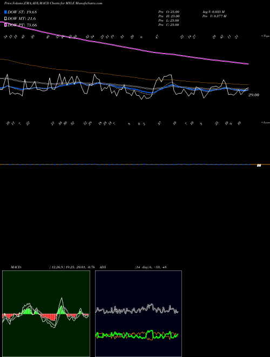Click the 'Avg V: 0.035 M' volume text
The image size is (270, 357).
click(213, 12)
